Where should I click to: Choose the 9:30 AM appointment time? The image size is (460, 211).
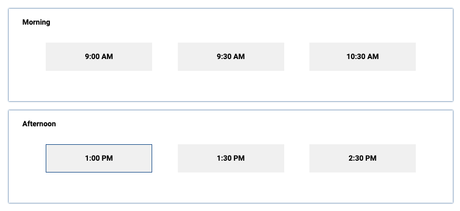231,56
